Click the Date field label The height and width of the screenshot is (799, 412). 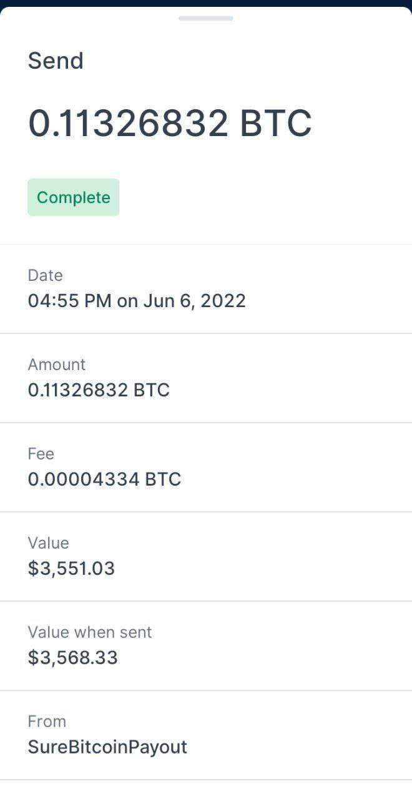(45, 275)
